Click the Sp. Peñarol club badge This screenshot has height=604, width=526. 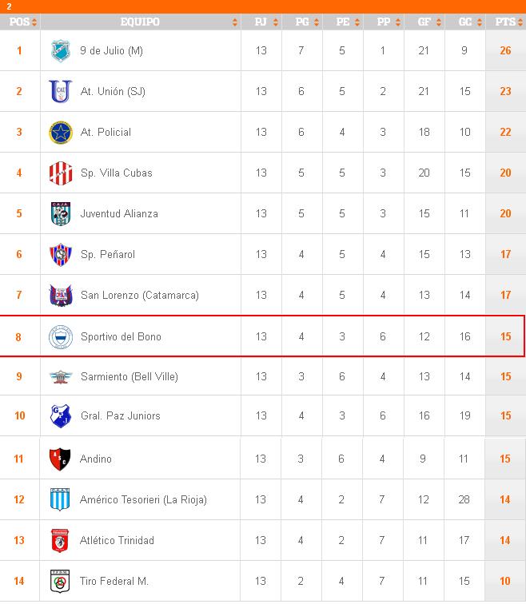[x=61, y=255]
